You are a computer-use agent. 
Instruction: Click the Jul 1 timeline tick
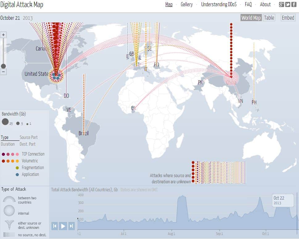point(123,233)
